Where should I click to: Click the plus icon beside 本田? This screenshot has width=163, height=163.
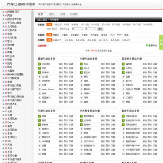click(4, 82)
